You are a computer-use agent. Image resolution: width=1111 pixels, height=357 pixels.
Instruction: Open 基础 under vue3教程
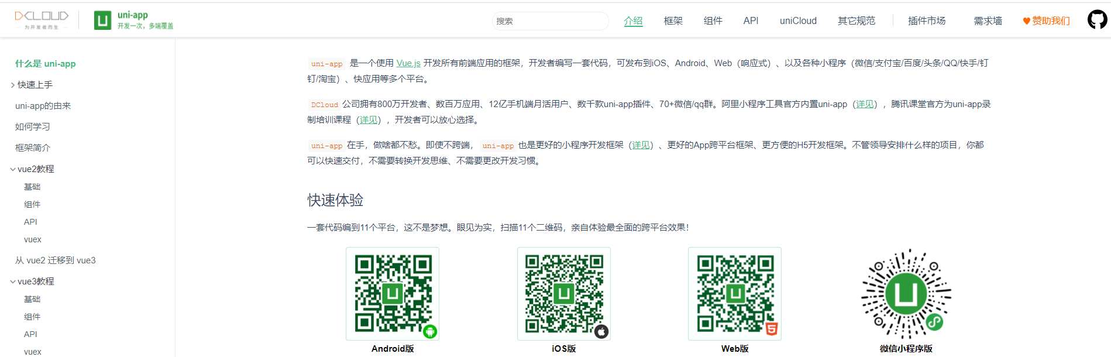click(32, 299)
